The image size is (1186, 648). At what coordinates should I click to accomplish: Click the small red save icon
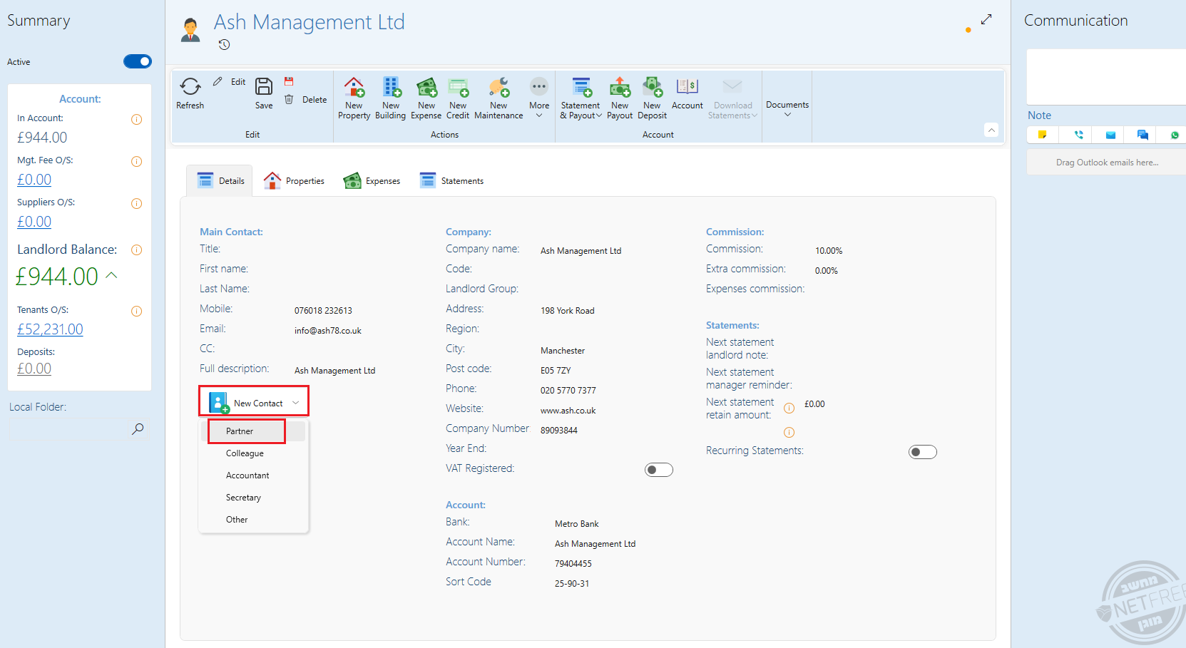click(289, 81)
